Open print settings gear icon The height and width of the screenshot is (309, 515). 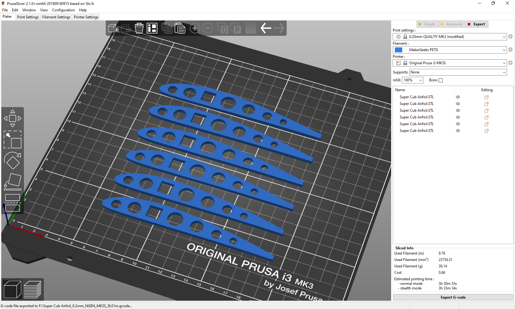(510, 36)
